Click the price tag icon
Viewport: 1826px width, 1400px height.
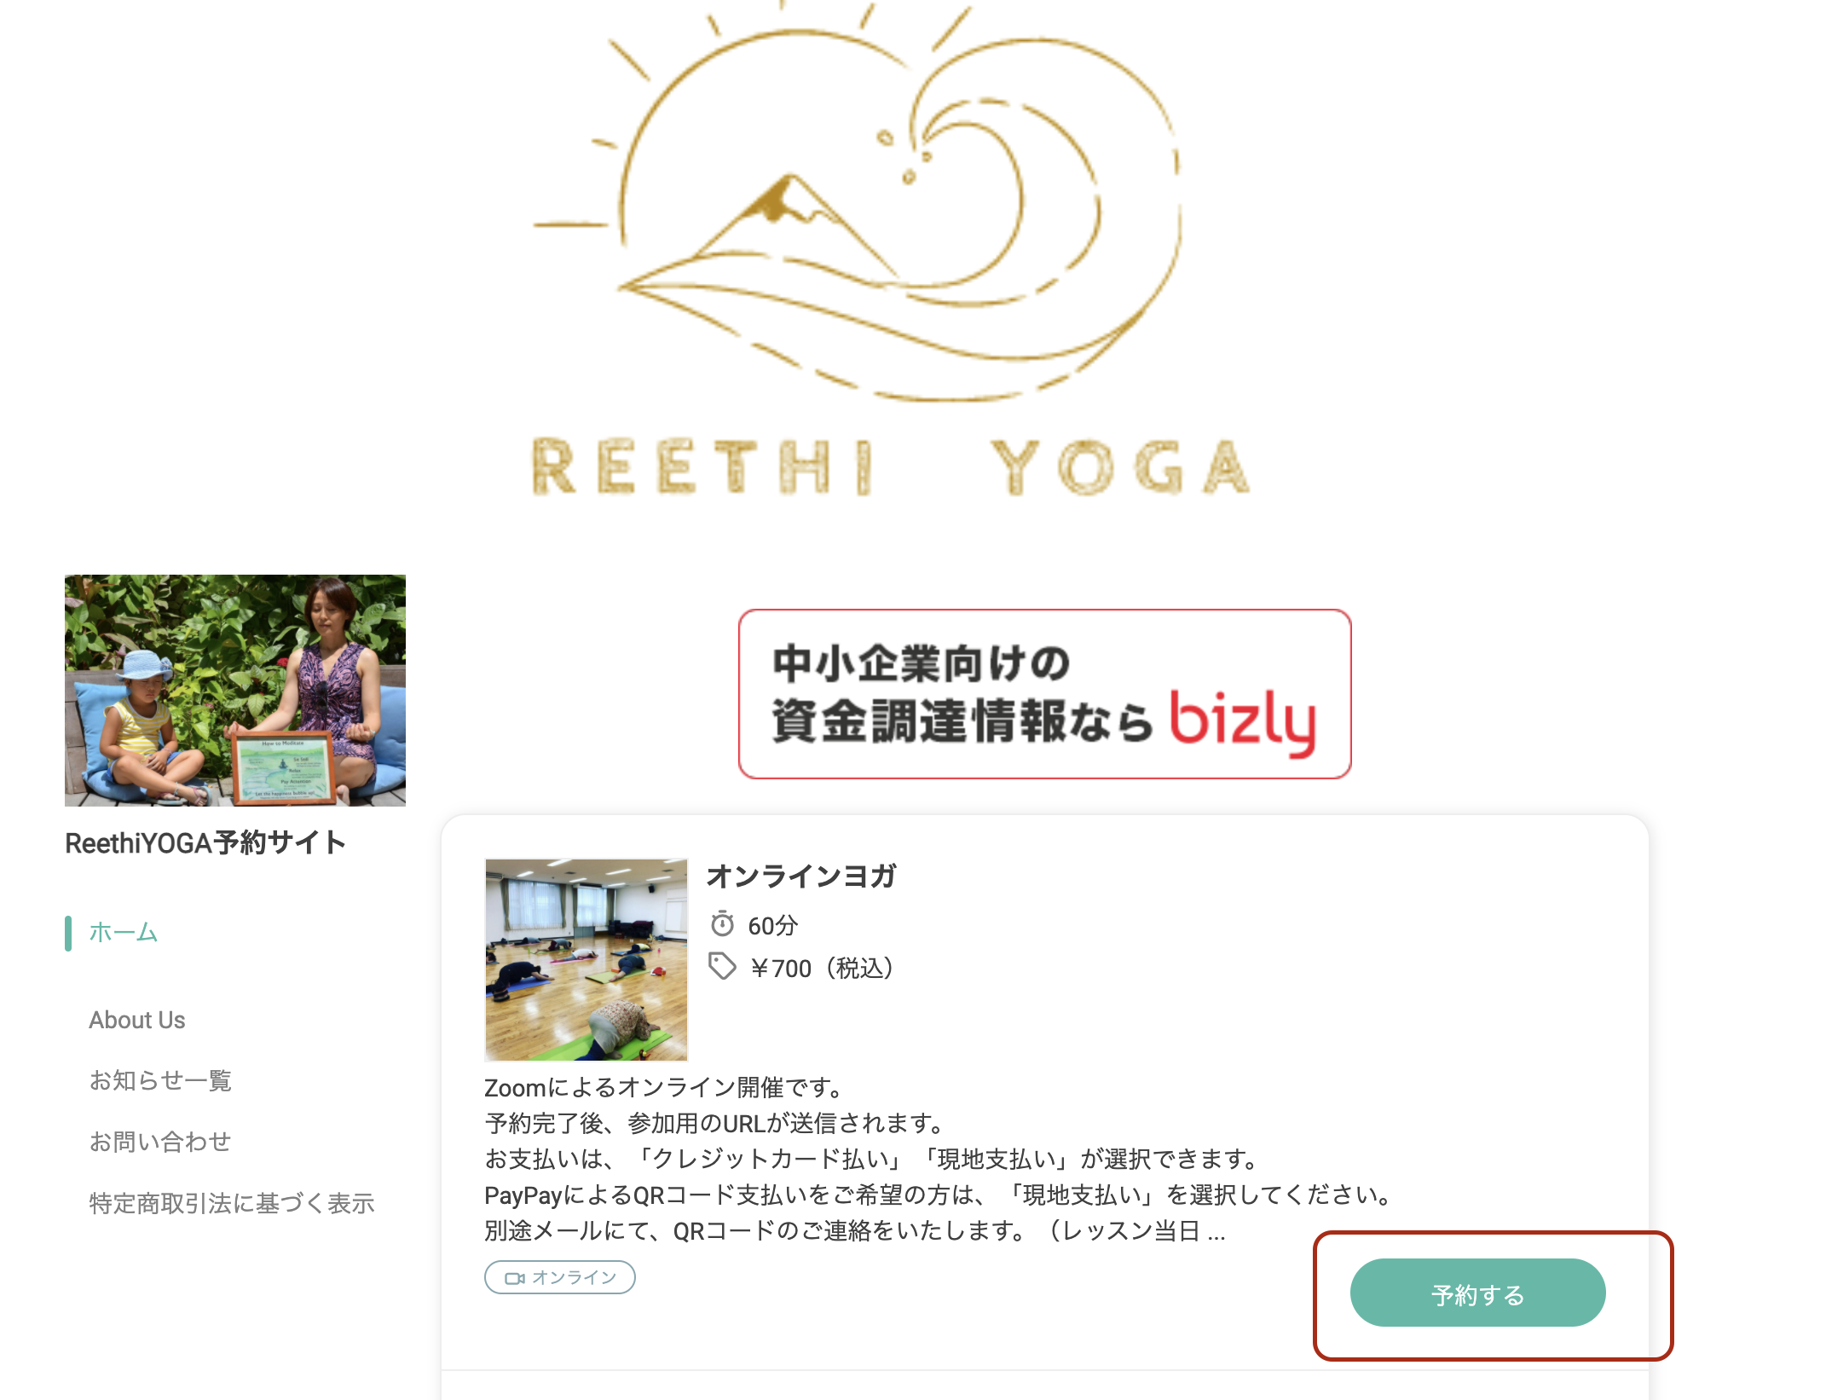coord(722,967)
